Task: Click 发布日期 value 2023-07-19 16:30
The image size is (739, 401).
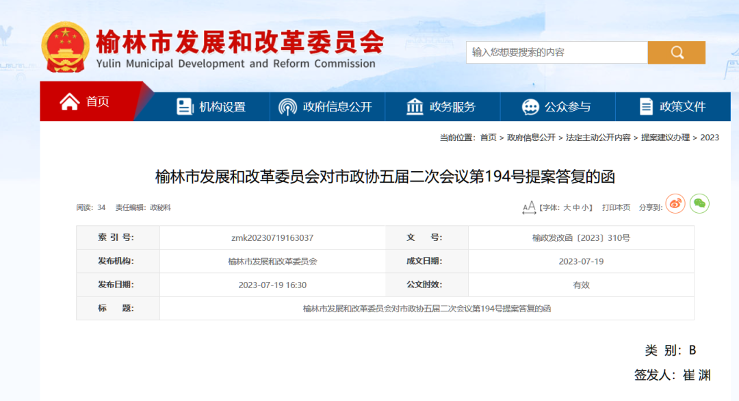Action: 272,285
